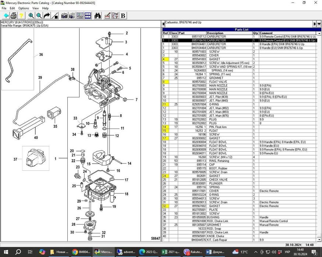Screen dimensions: 322x257
Task: Switch to Word document in taskbar
Action: pyautogui.click(x=215, y=252)
